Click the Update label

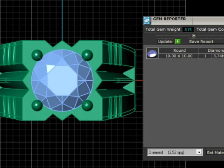[x=165, y=42]
